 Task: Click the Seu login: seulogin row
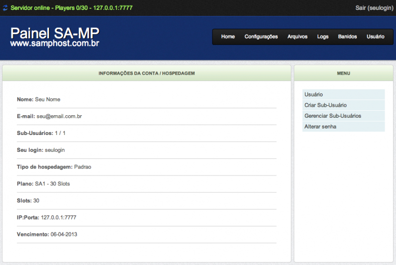tap(147, 150)
